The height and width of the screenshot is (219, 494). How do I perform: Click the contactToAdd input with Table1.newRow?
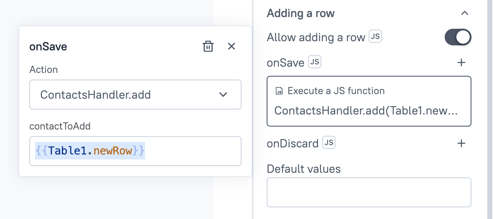pyautogui.click(x=135, y=151)
